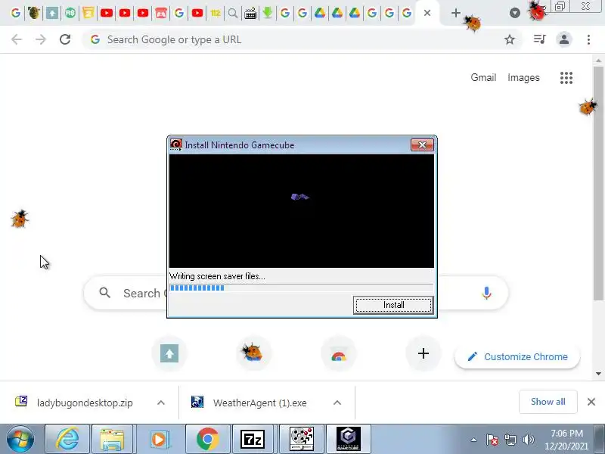605x454 pixels.
Task: Open network status tray icon
Action: (x=510, y=440)
